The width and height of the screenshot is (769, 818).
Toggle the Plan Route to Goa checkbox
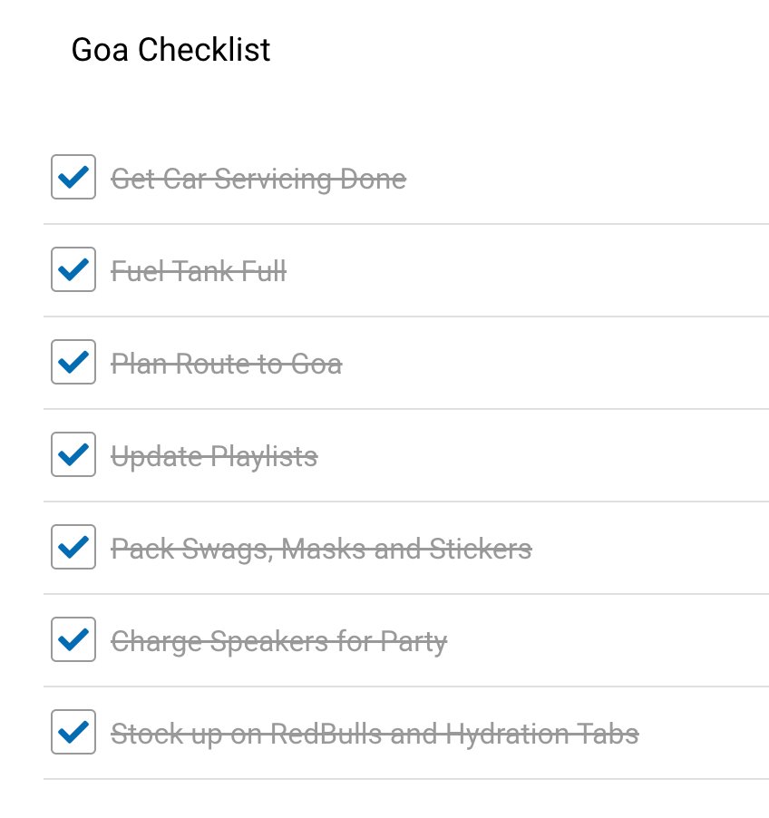pos(73,362)
